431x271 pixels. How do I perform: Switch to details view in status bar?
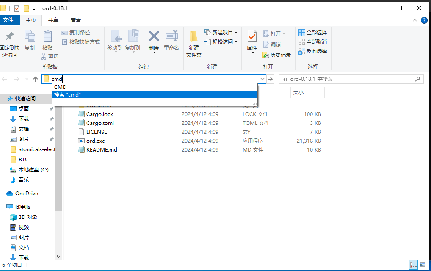pos(413,265)
